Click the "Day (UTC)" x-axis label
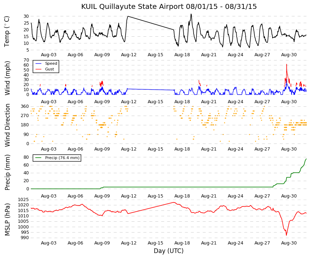This screenshot has height=258, width=310. tap(168, 251)
